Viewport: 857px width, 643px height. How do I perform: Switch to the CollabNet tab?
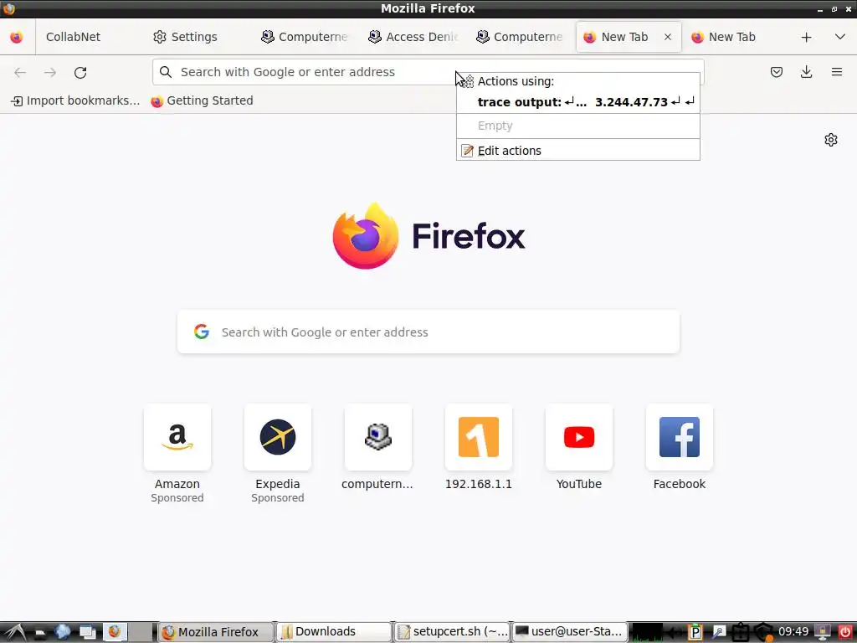73,37
